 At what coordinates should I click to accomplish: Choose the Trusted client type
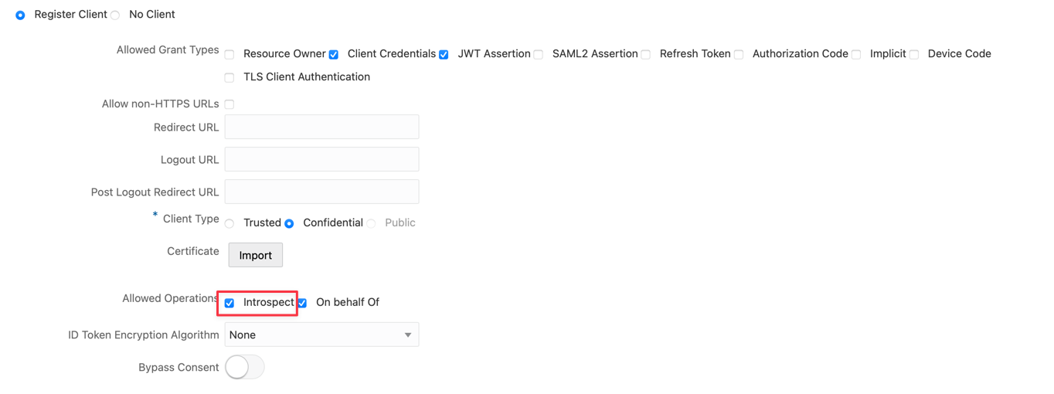(x=229, y=224)
